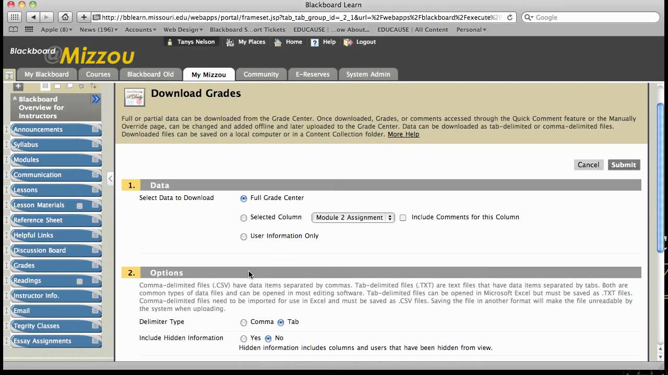This screenshot has height=375, width=668.
Task: Open the More Help link
Action: 403,134
